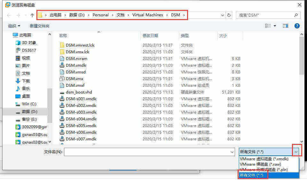Screen dimensions: 307x180
Task: Select the DSM-s001.vmdk file icon
Action: tap(62, 99)
